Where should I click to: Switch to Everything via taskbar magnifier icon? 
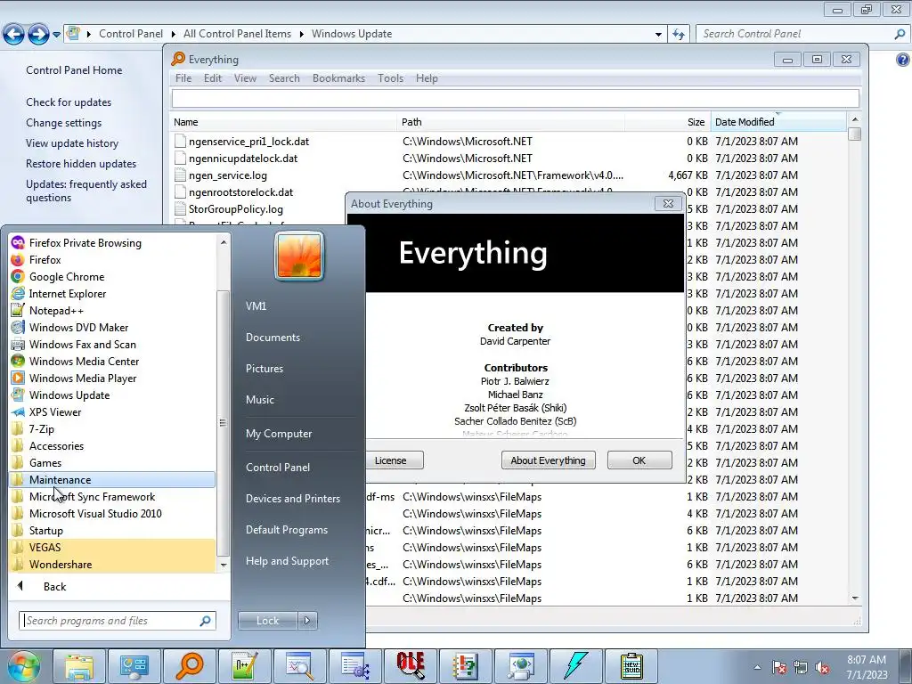pos(190,666)
